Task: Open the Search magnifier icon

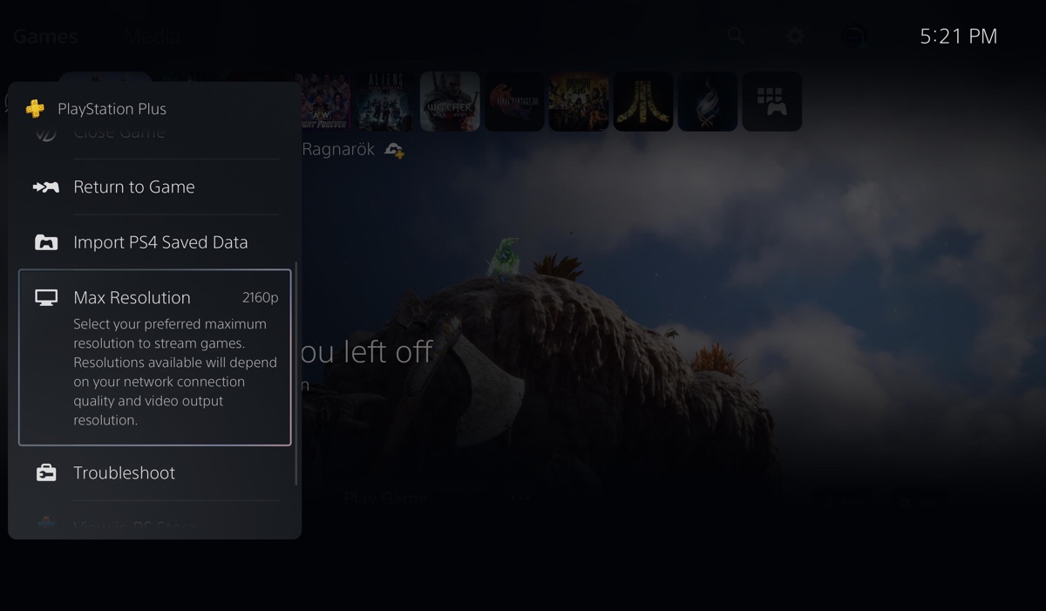Action: (x=737, y=36)
